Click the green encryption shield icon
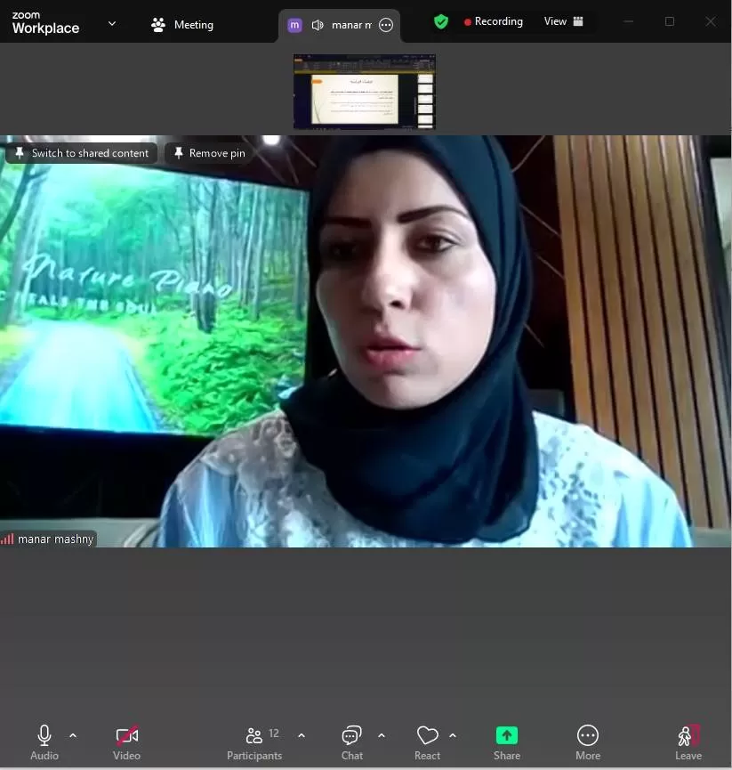 click(x=441, y=21)
